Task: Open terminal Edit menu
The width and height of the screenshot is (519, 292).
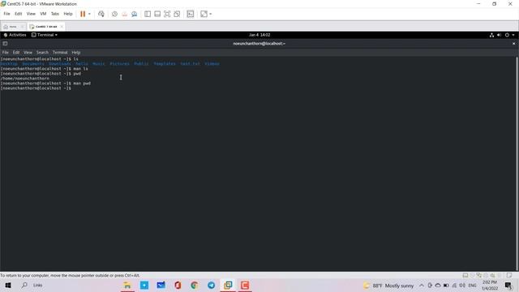Action: pos(16,52)
